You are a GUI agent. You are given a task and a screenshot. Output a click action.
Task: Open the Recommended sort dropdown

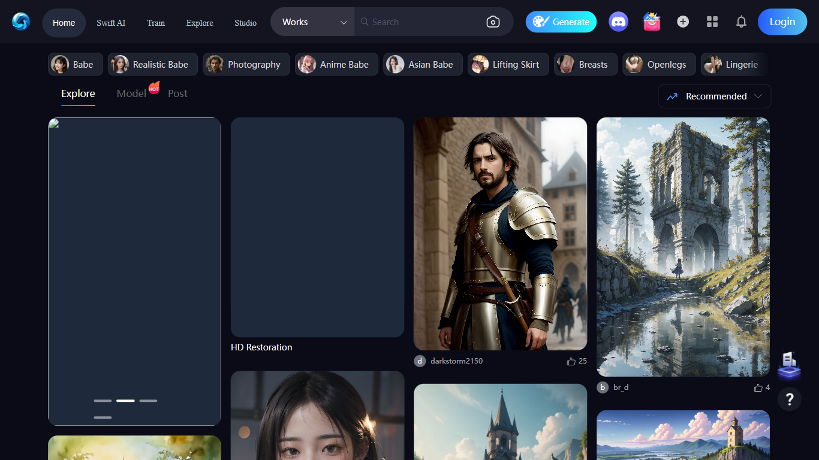coord(715,96)
